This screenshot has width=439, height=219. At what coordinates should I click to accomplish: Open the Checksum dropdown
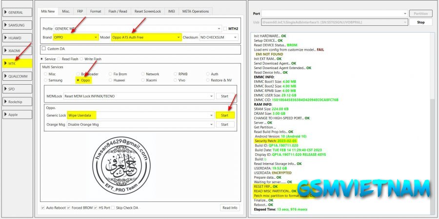coord(219,37)
